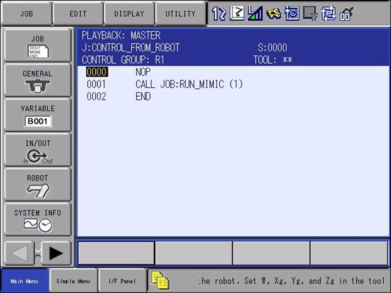Click the manual speed bars status icon

click(254, 12)
